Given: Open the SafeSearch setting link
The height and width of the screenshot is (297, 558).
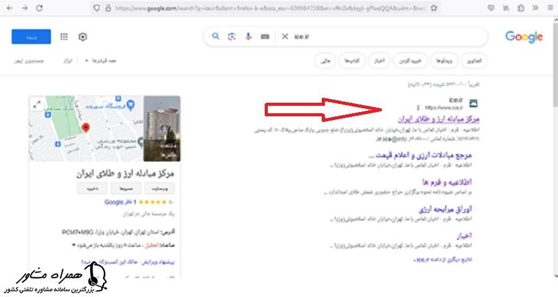Looking at the screenshot, I should coord(29,61).
